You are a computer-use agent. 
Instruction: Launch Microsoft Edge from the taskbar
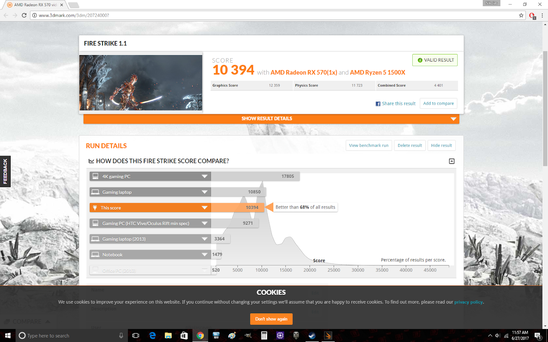(x=152, y=336)
